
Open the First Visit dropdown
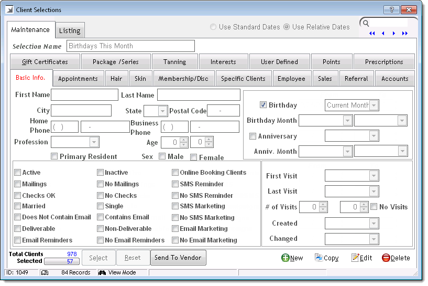(x=374, y=176)
